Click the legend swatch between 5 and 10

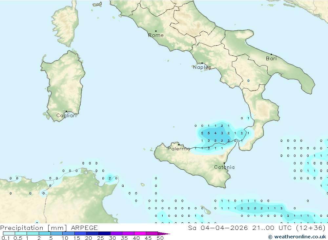pos(57,233)
